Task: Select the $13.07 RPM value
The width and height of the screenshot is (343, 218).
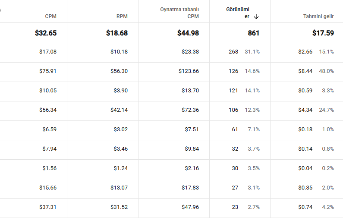Action: pos(119,188)
